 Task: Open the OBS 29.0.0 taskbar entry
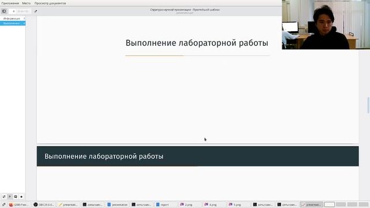click(44, 205)
